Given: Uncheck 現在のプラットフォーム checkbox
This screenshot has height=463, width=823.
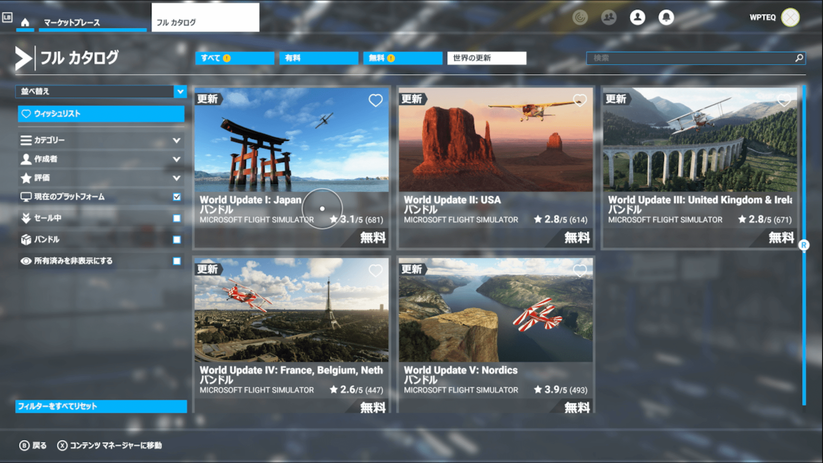Looking at the screenshot, I should tap(177, 197).
